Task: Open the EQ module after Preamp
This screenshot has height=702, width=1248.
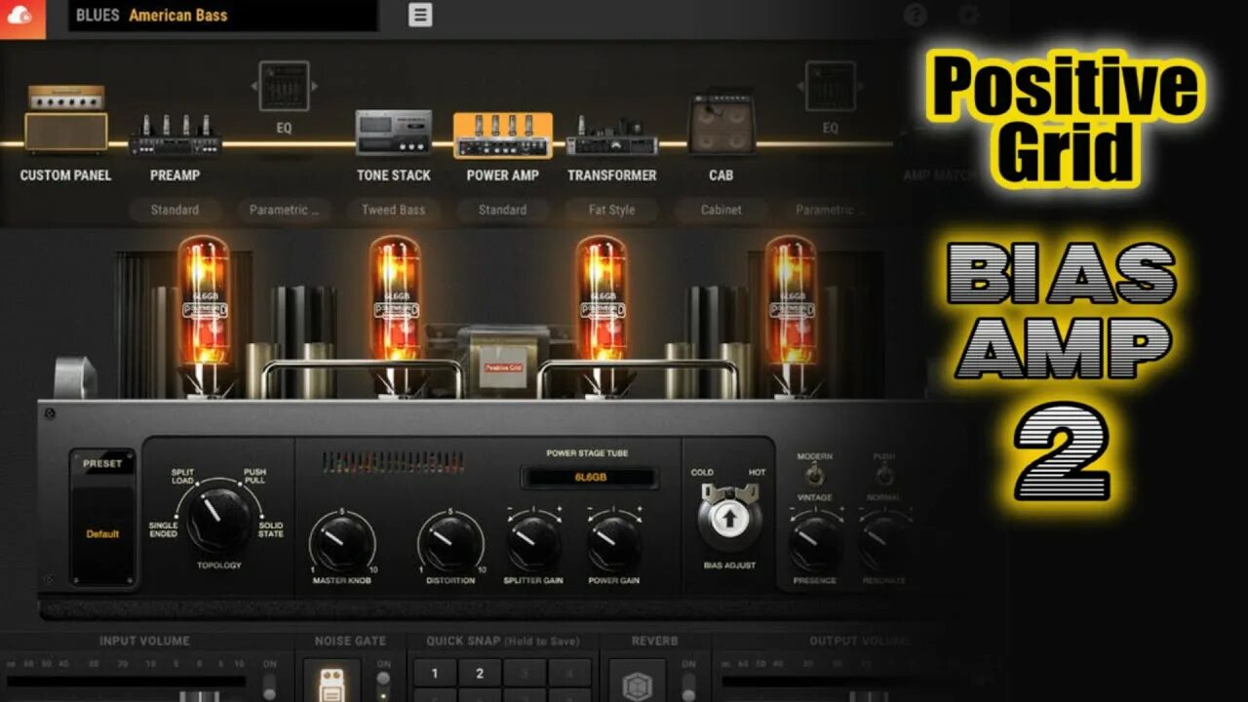Action: tap(284, 86)
